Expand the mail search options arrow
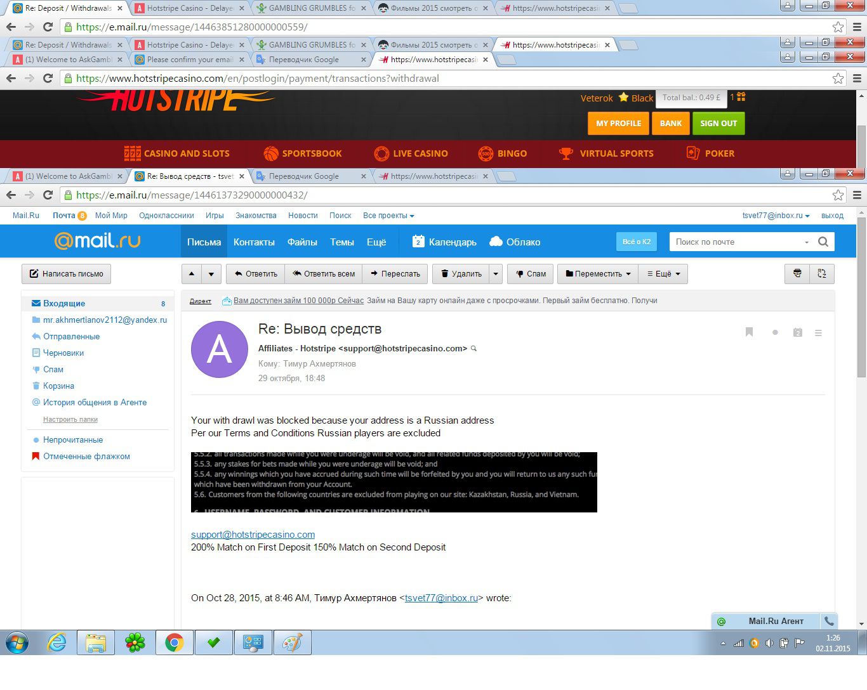 click(x=807, y=242)
